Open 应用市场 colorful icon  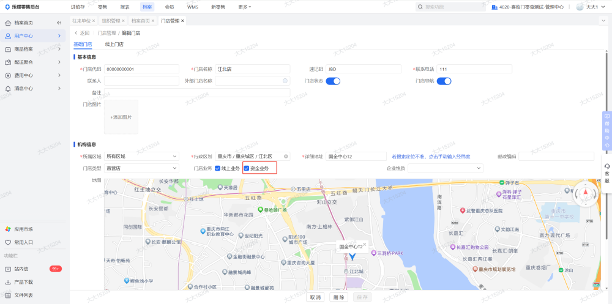point(8,229)
